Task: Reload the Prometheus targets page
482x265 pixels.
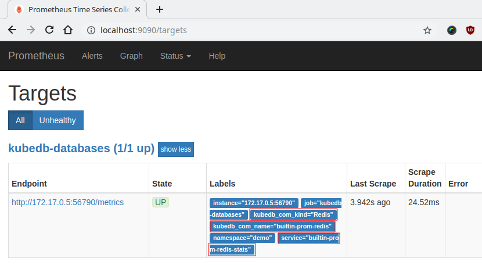Action: [49, 30]
